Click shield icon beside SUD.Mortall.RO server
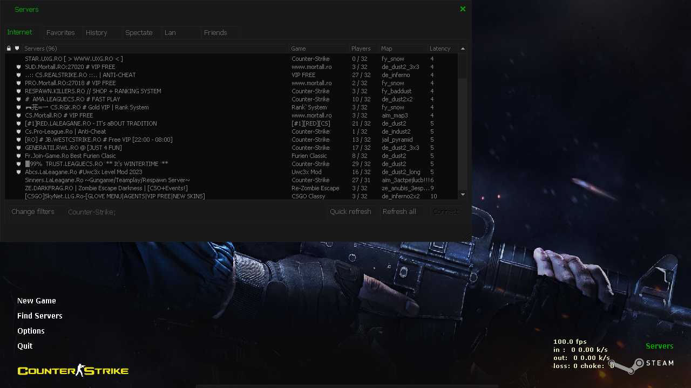Image resolution: width=691 pixels, height=388 pixels. (x=18, y=67)
